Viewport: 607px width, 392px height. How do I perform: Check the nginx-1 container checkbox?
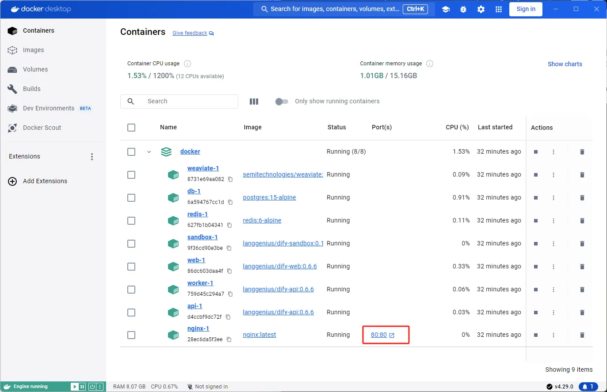click(x=131, y=335)
